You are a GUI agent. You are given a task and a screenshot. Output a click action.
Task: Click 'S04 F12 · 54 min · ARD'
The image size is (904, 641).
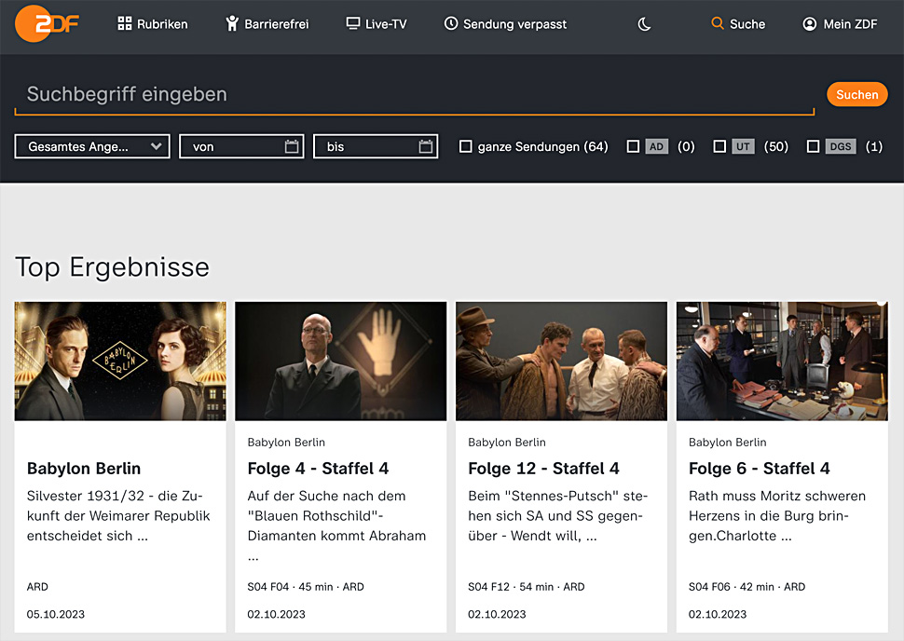(x=527, y=587)
